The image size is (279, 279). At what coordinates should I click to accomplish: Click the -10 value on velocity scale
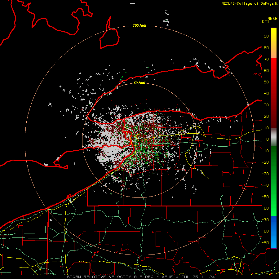click(x=265, y=151)
